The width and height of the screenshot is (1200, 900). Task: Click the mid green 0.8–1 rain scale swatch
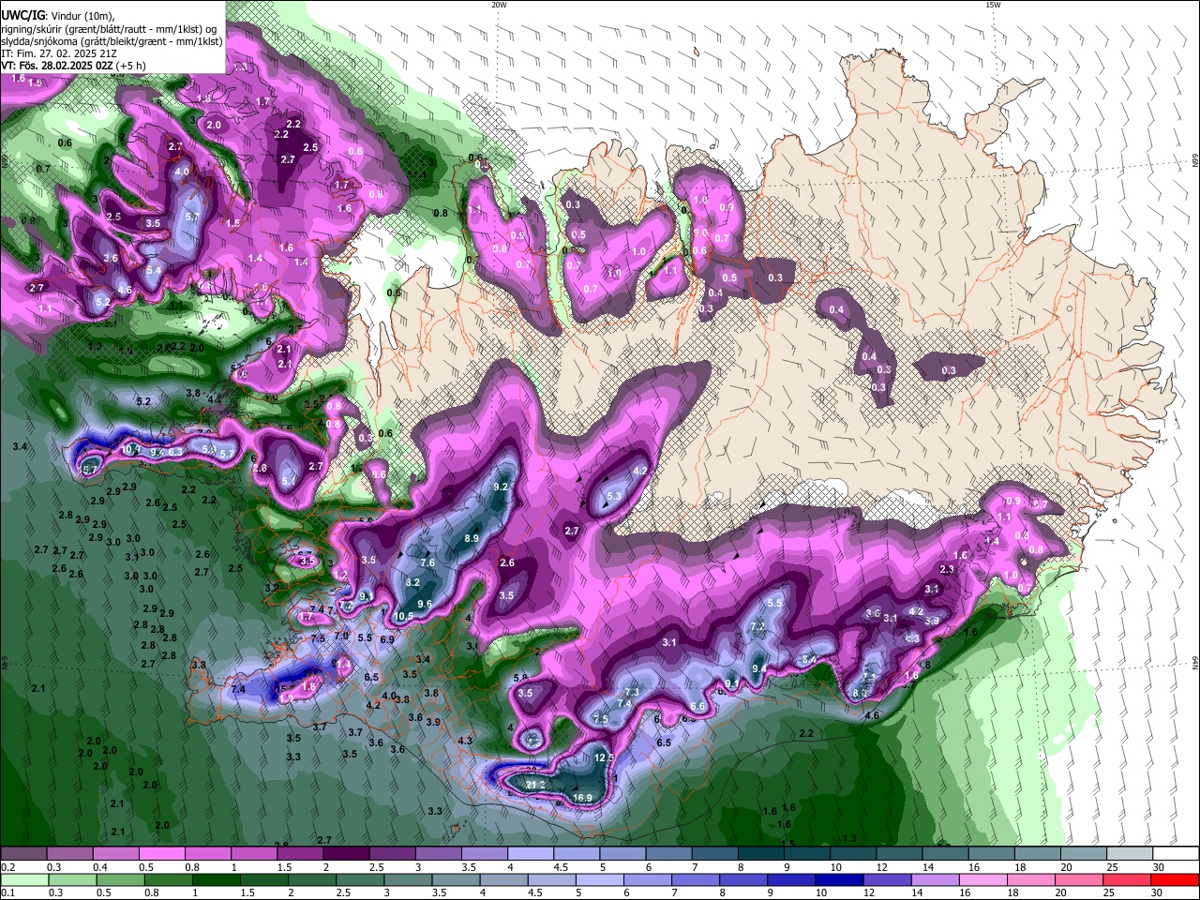point(171,879)
